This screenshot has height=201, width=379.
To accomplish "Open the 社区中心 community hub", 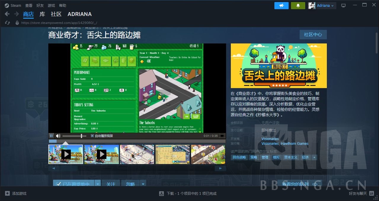I will [x=313, y=35].
